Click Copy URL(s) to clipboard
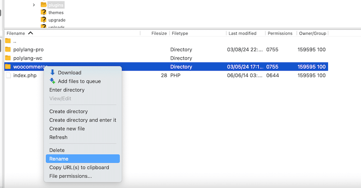 [x=79, y=167]
